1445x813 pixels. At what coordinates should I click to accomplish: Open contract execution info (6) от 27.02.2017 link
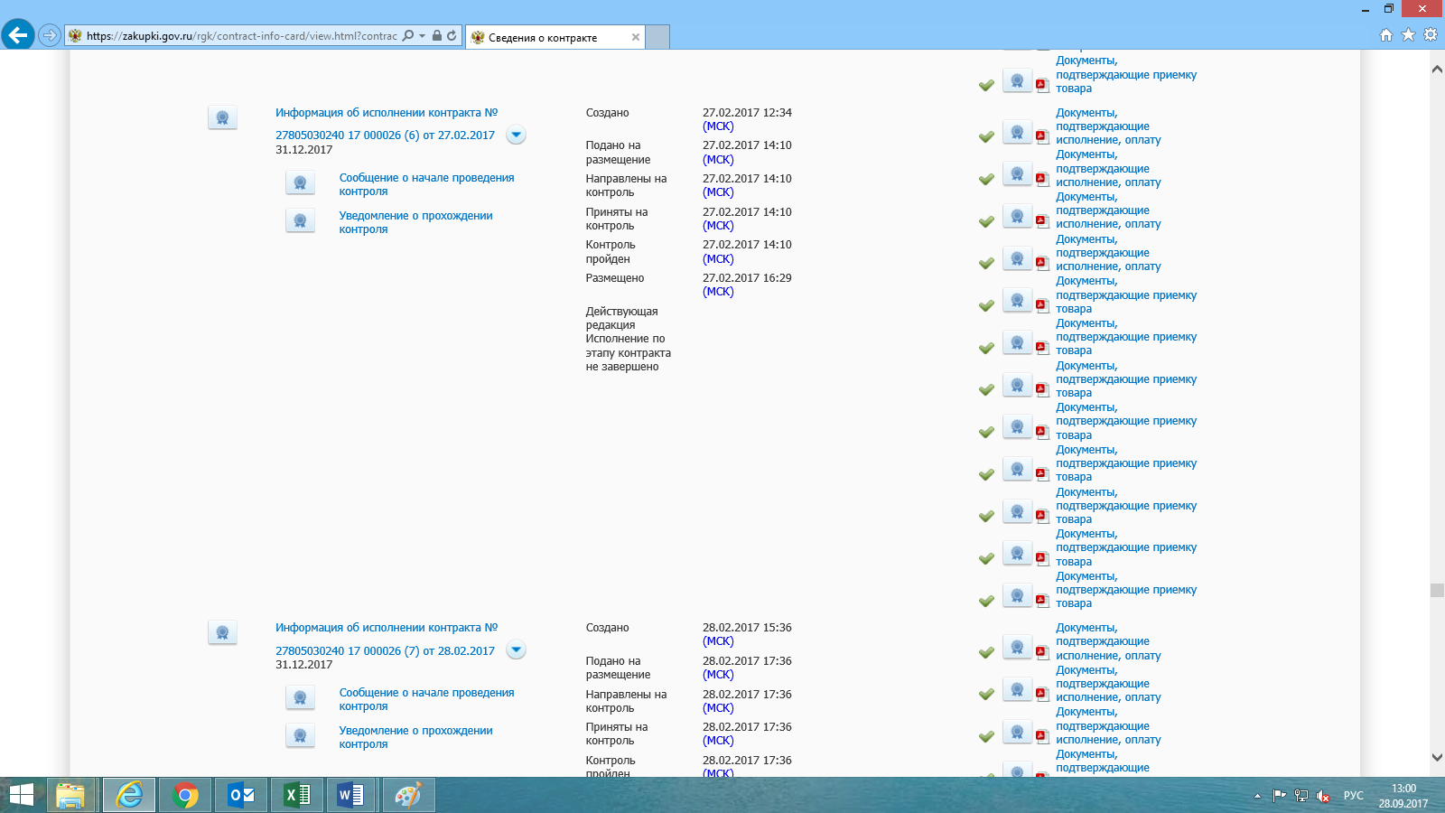(387, 124)
